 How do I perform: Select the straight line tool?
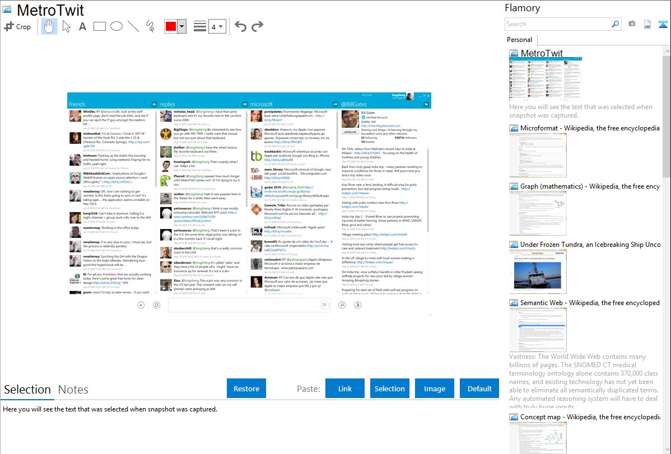coord(133,26)
